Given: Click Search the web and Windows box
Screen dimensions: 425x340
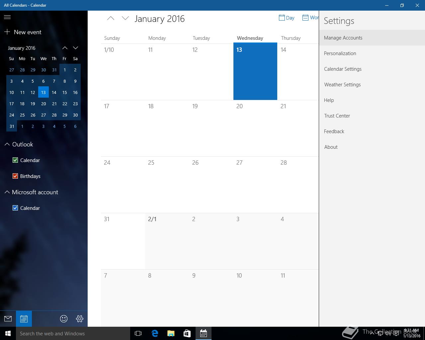Looking at the screenshot, I should (73, 333).
